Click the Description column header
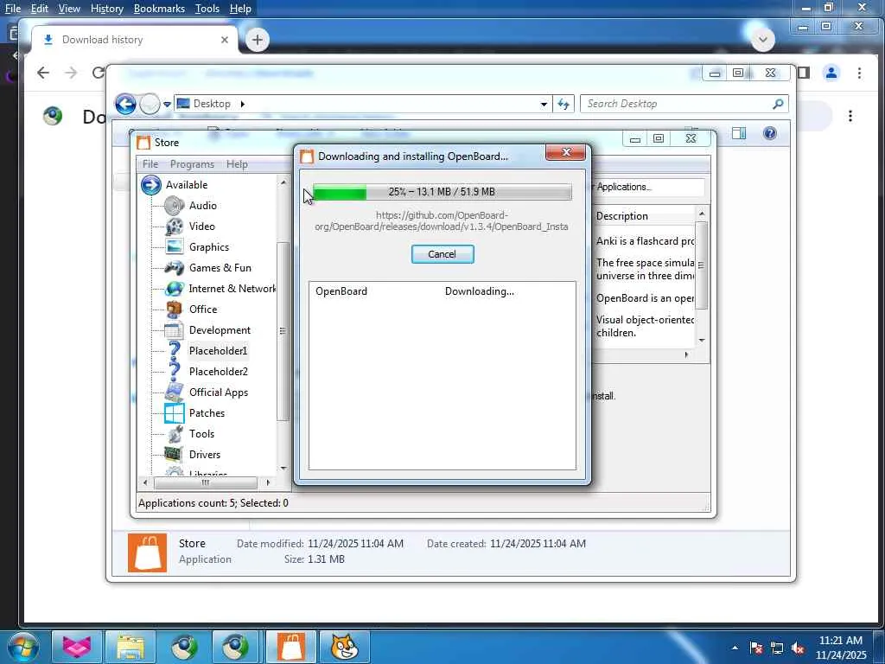Viewport: 885px width, 664px height. (643, 216)
